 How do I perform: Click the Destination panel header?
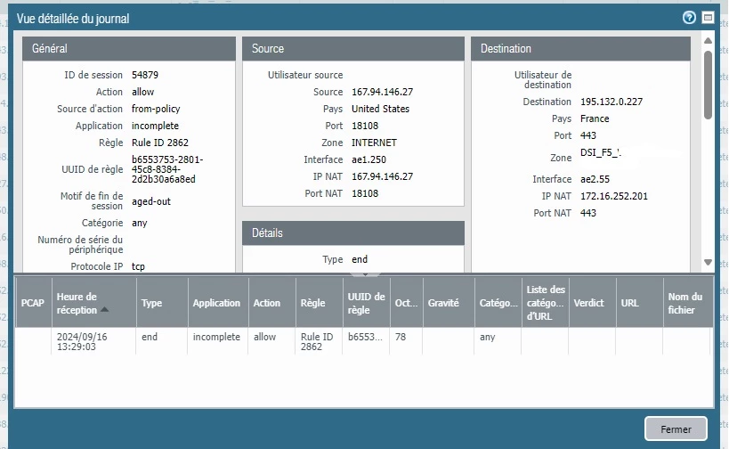click(580, 48)
